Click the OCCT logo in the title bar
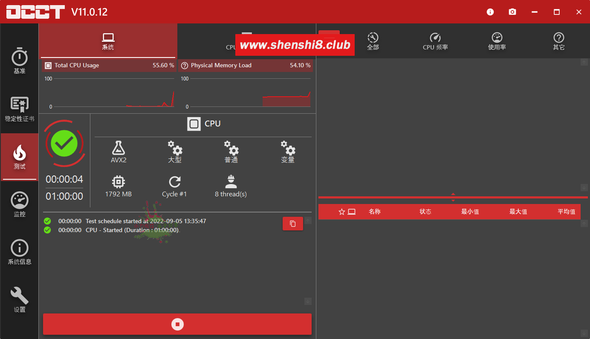This screenshot has width=590, height=339. 35,12
